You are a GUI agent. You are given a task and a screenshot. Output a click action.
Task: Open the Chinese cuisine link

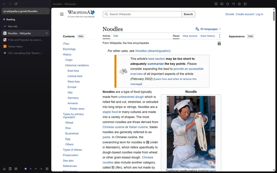coord(113,127)
